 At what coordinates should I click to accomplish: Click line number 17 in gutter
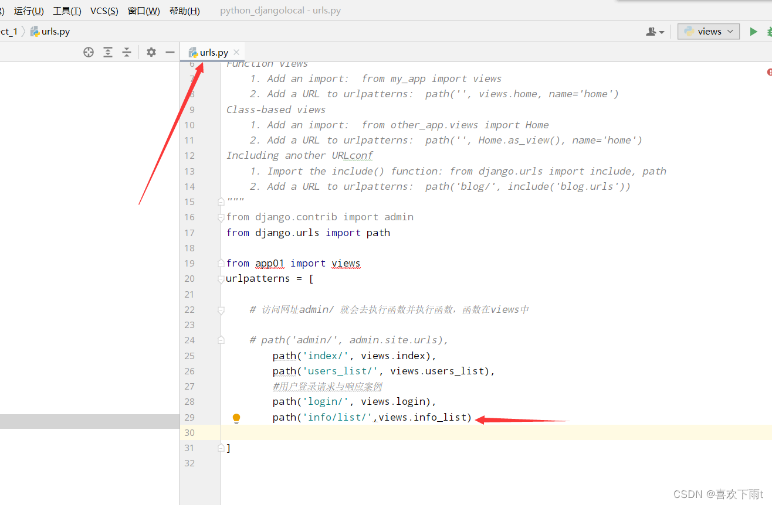pyautogui.click(x=189, y=233)
